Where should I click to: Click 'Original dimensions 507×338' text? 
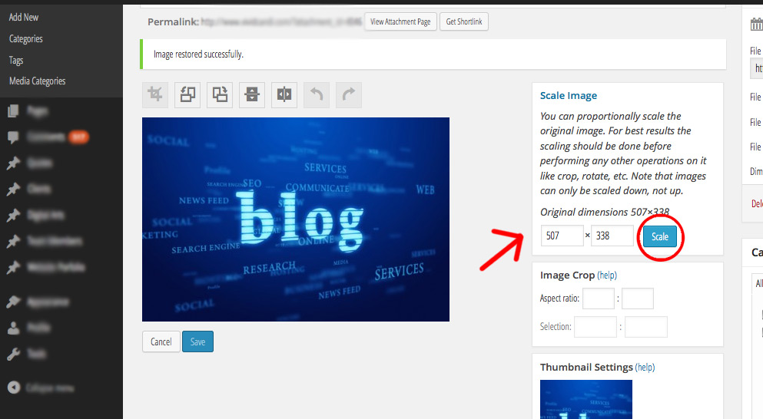[x=605, y=212]
